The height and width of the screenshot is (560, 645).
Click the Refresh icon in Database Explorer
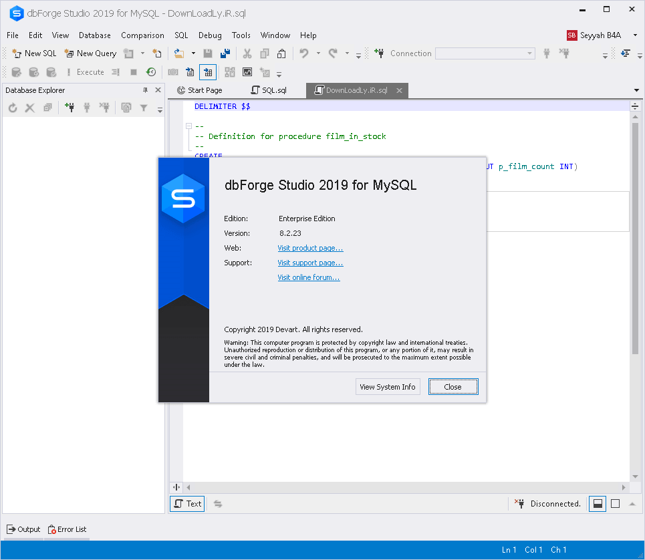click(x=13, y=107)
